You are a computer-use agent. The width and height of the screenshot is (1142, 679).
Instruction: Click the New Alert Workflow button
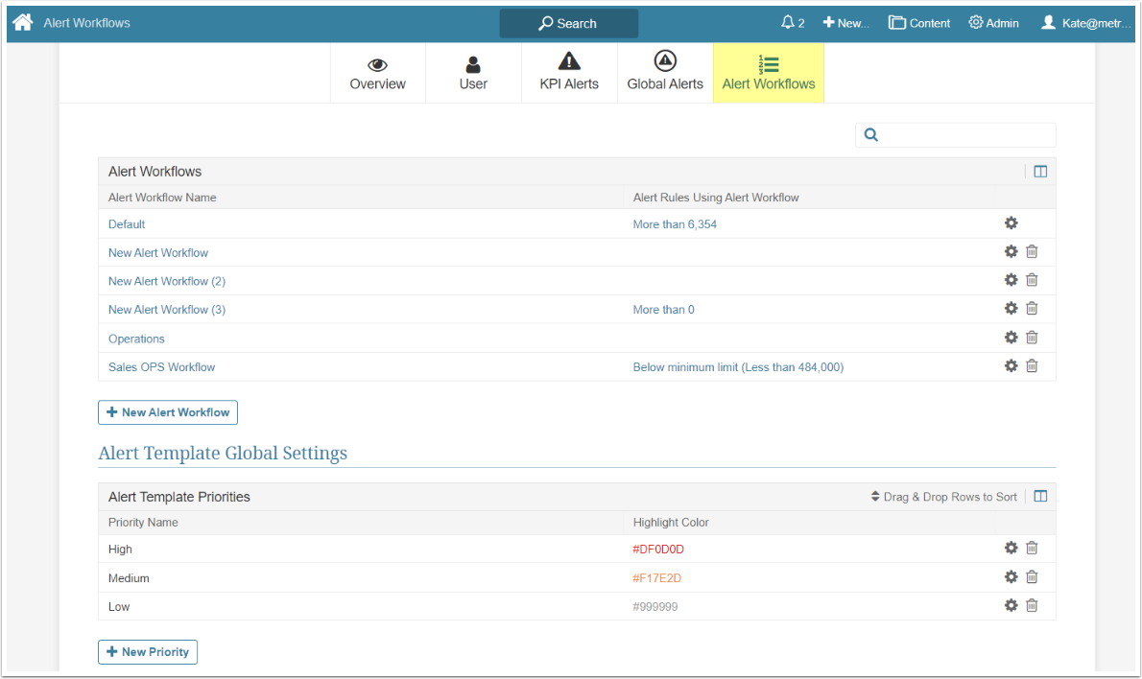[168, 412]
